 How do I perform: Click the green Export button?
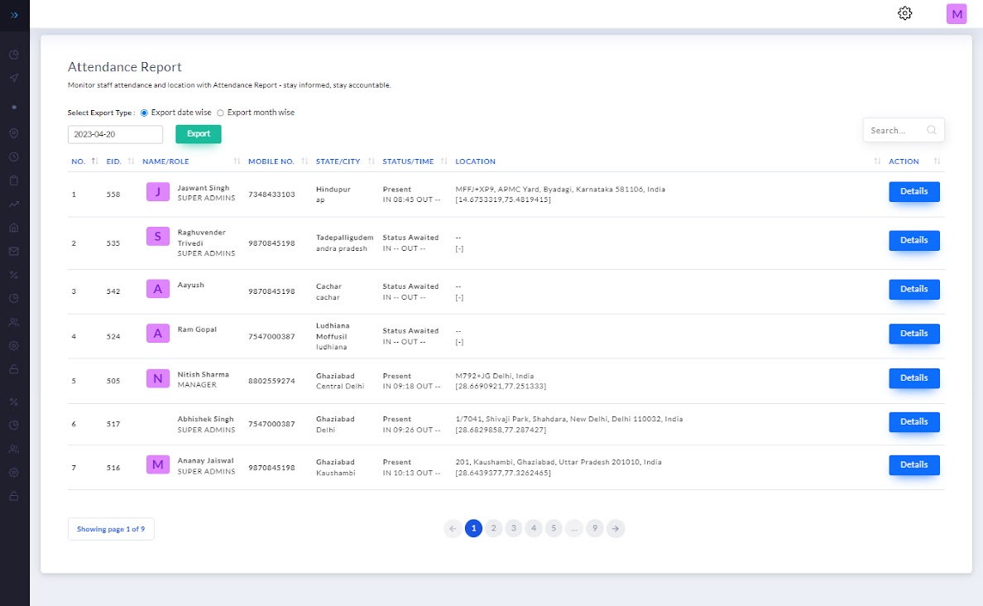click(x=199, y=134)
